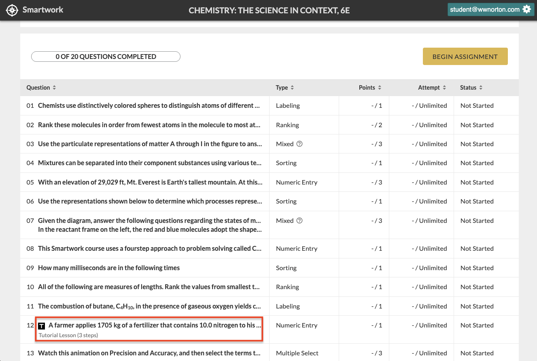The height and width of the screenshot is (361, 537).
Task: Click Not Started status for question 08
Action: click(477, 249)
